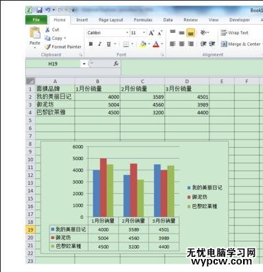This screenshot has width=263, height=272.
Task: Expand the font size 11 dropdown
Action: [144, 33]
